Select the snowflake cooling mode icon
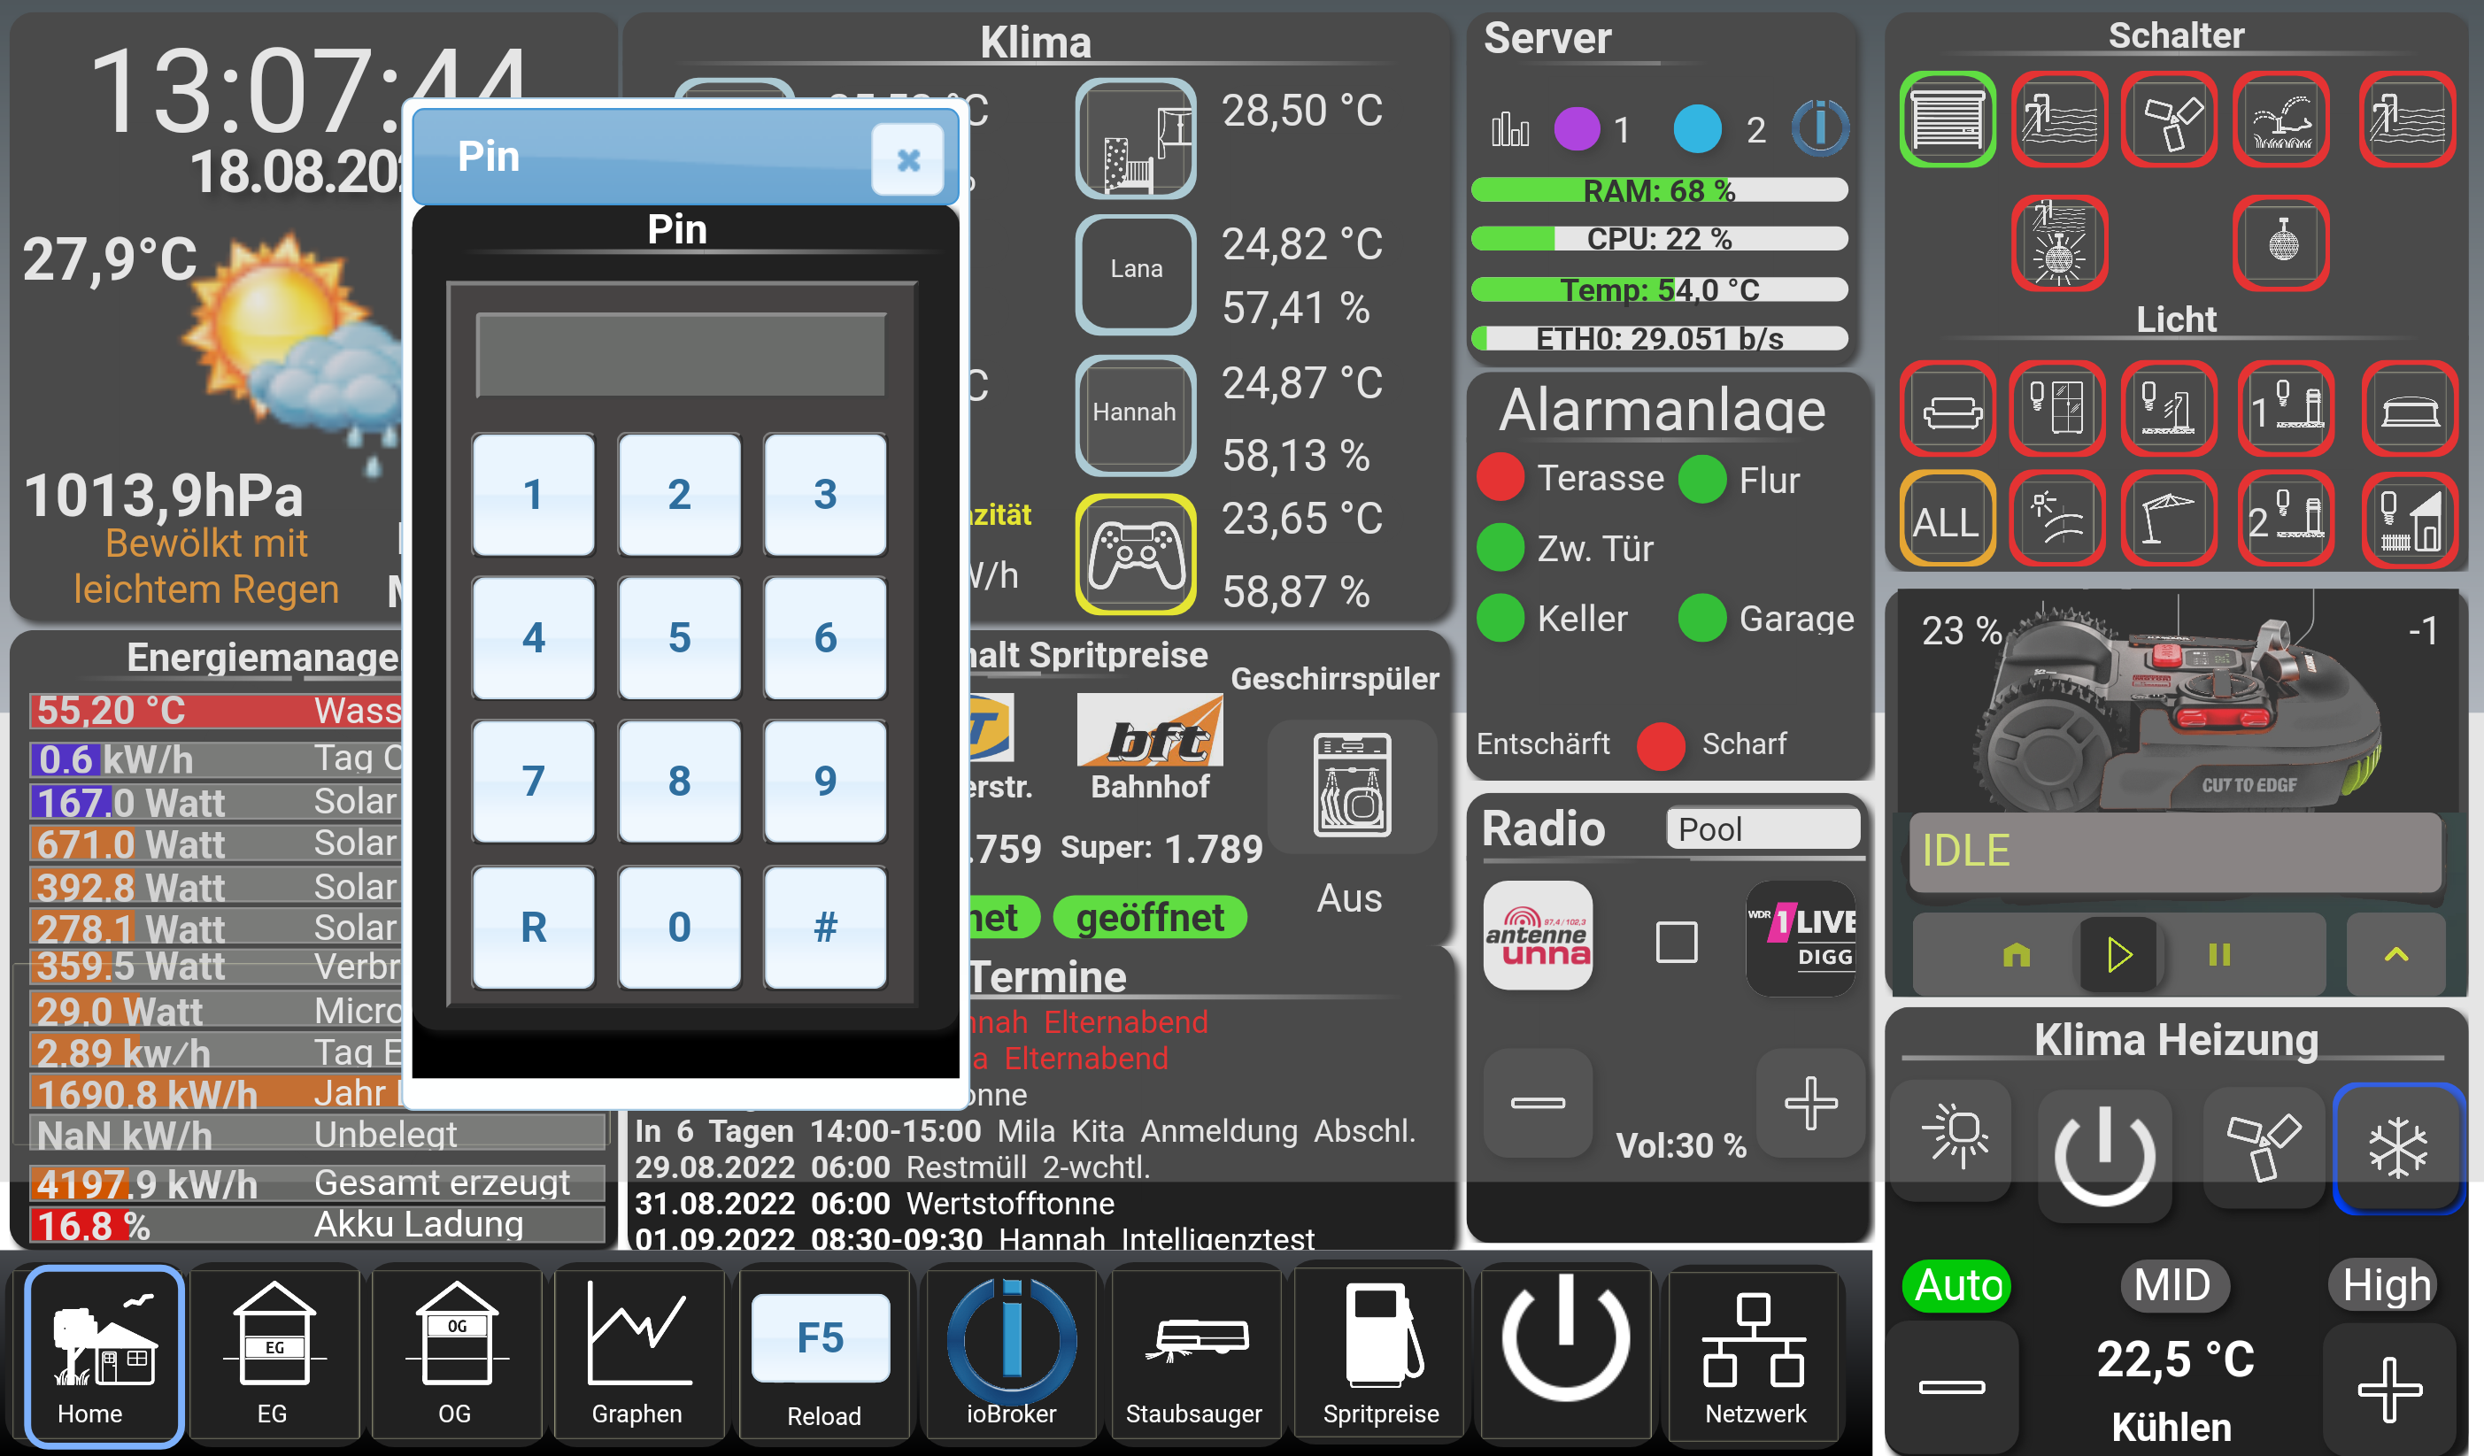 pos(2396,1147)
